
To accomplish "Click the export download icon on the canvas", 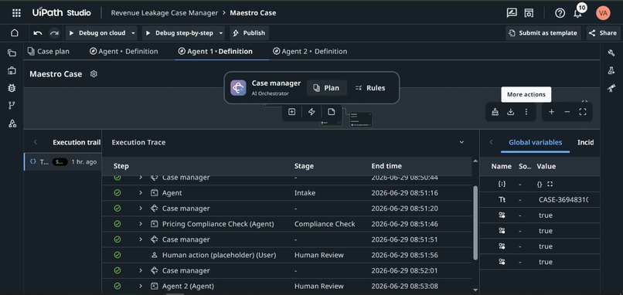I will click(x=511, y=112).
